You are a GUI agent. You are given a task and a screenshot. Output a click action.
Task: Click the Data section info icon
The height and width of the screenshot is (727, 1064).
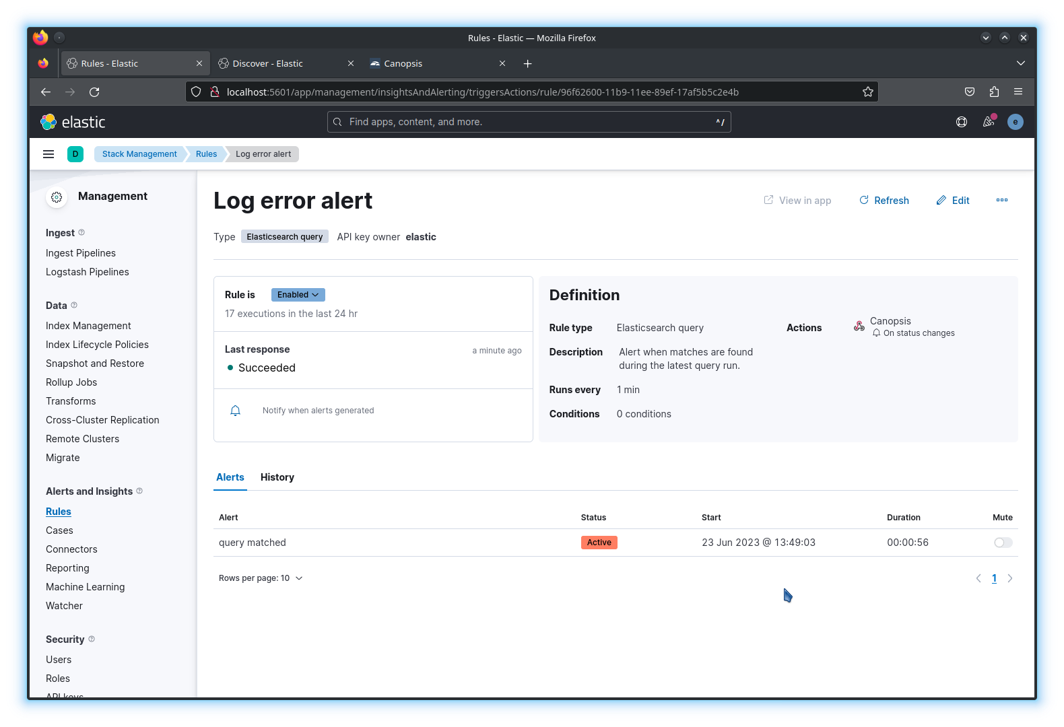pyautogui.click(x=74, y=305)
